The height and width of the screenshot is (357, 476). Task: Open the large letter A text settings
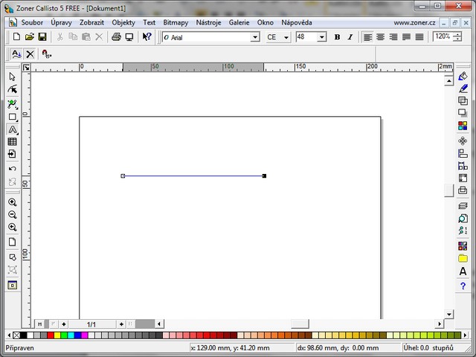click(x=463, y=271)
